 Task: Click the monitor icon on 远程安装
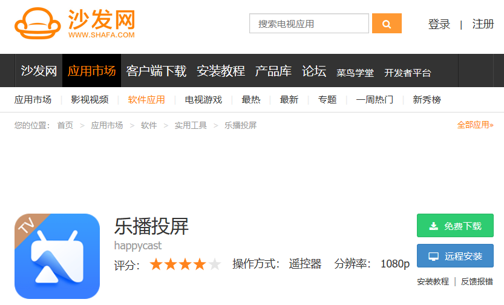tap(434, 256)
